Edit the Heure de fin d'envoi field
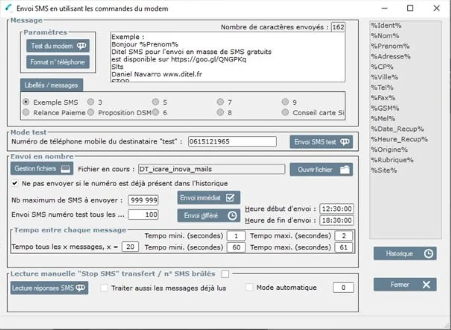Image resolution: width=451 pixels, height=330 pixels. (x=337, y=220)
